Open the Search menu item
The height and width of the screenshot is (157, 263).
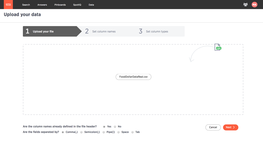(x=26, y=5)
